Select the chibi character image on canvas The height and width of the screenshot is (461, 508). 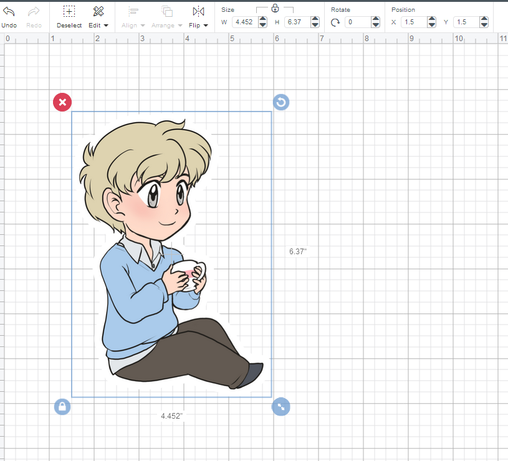point(171,254)
